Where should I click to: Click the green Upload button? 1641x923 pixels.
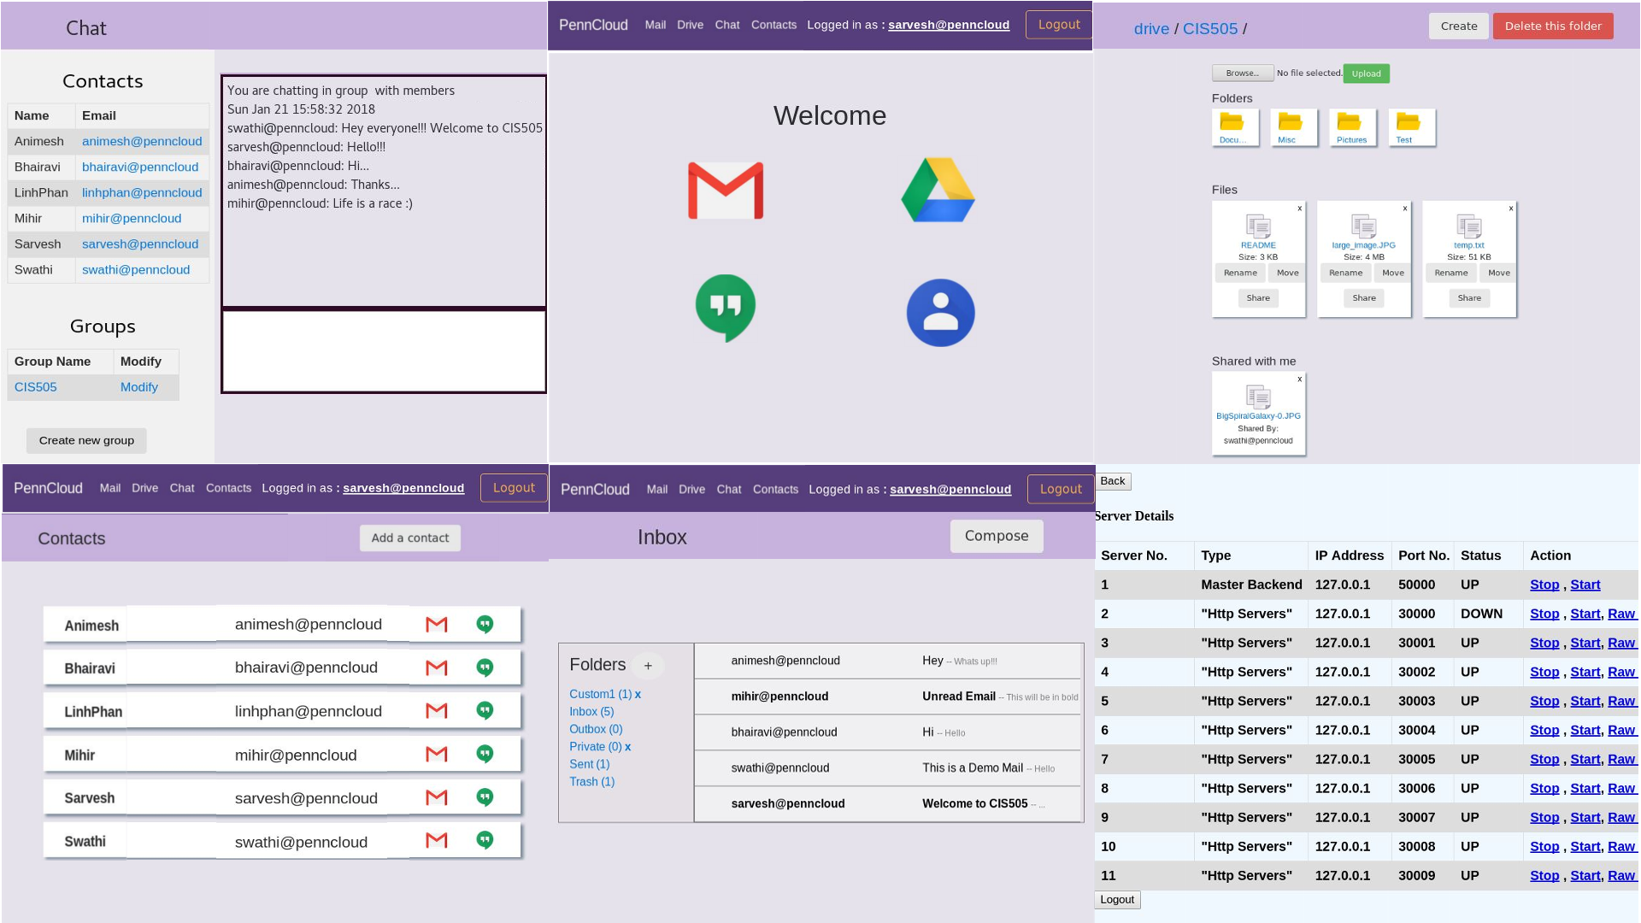point(1366,73)
